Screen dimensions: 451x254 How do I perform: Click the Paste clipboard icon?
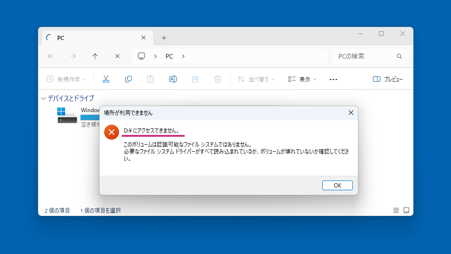pos(151,79)
